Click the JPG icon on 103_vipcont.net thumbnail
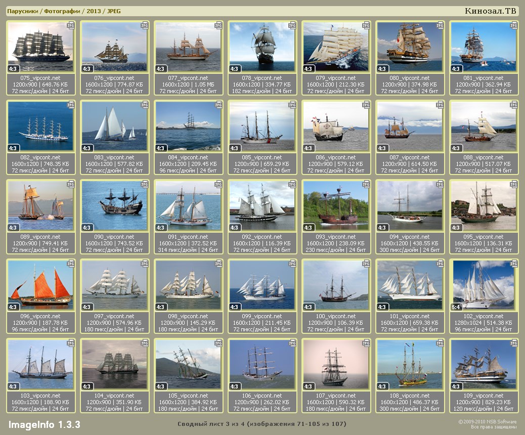The width and height of the screenshot is (525, 435). (x=71, y=343)
